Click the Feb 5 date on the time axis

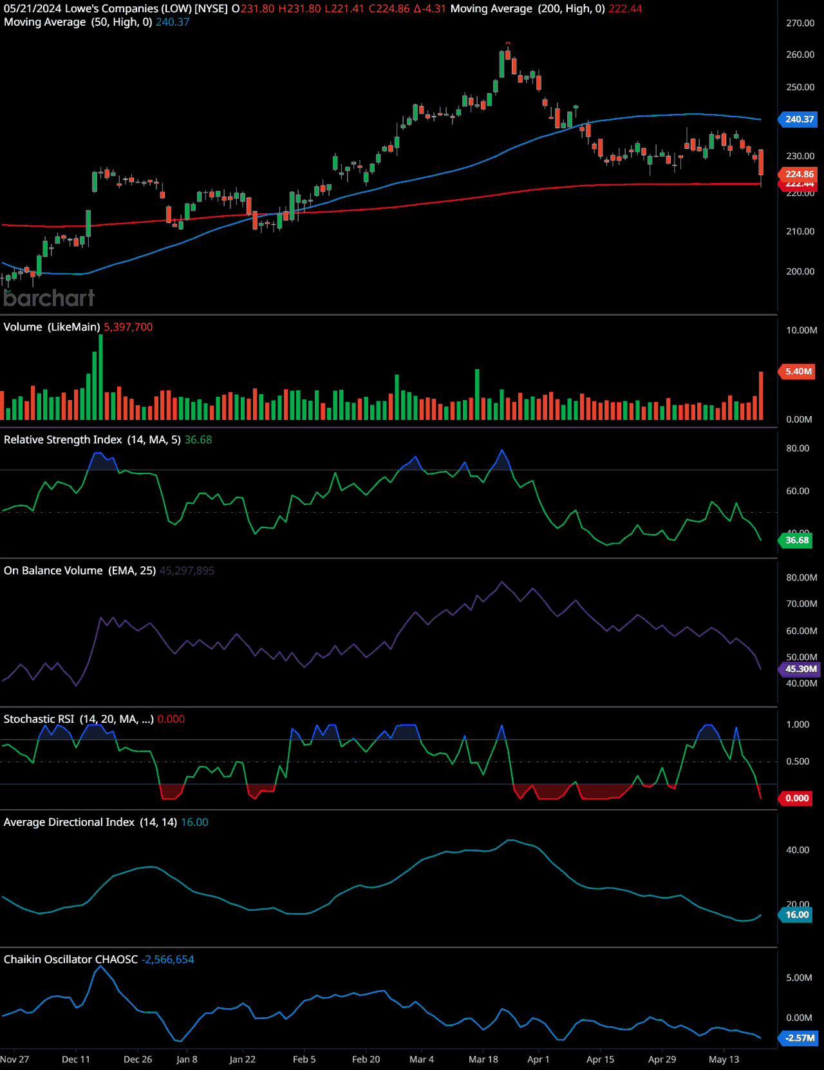(x=304, y=1060)
